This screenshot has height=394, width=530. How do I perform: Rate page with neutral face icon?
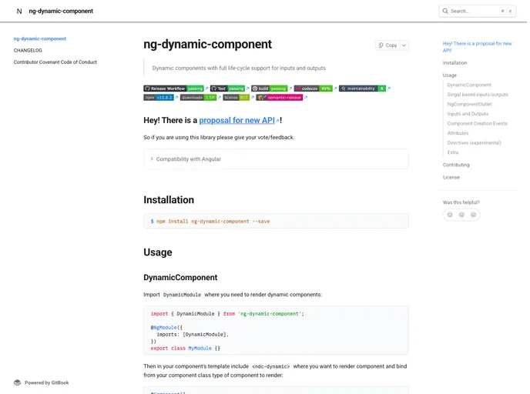461,215
